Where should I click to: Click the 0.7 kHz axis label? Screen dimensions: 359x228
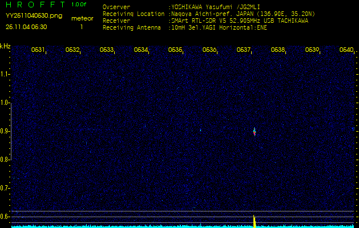pyautogui.click(x=5, y=188)
